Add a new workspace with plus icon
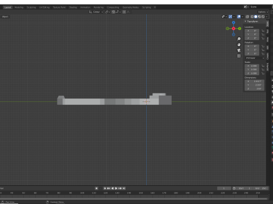273x204 pixels. coord(155,7)
